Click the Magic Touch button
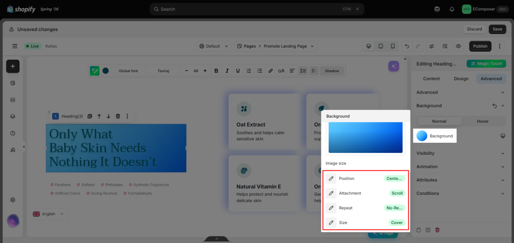This screenshot has height=243, width=514. click(x=486, y=64)
